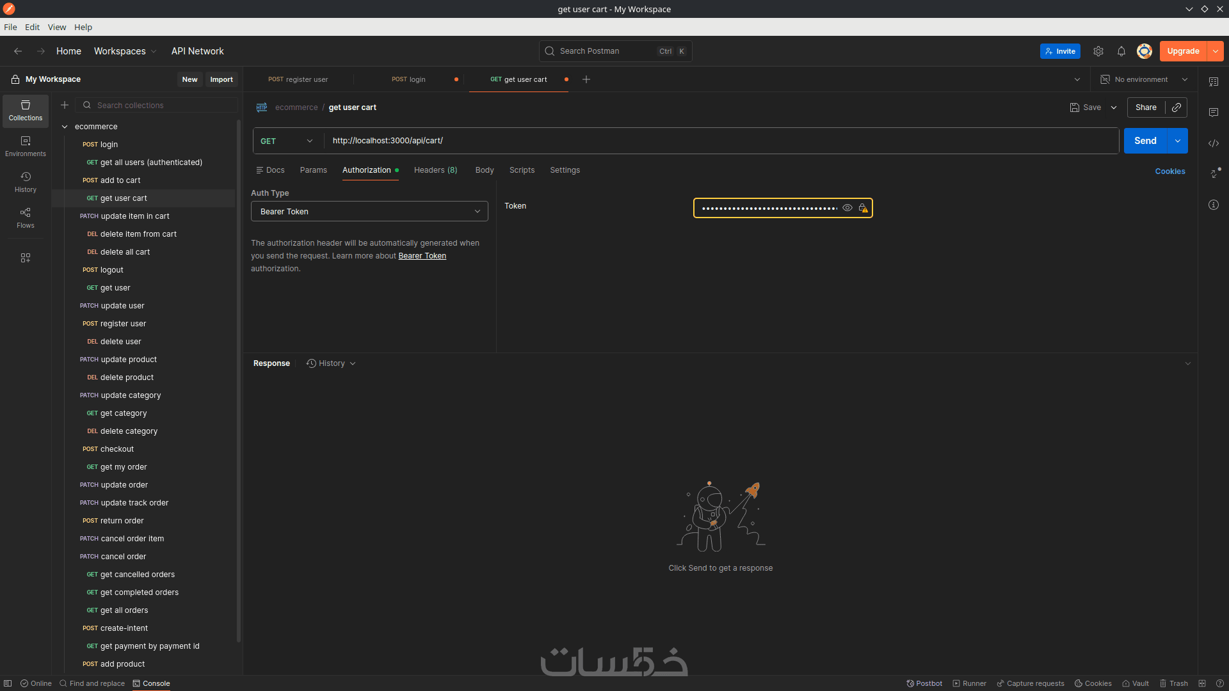Open the Bearer Token auth type dropdown
Image resolution: width=1229 pixels, height=691 pixels.
(369, 212)
